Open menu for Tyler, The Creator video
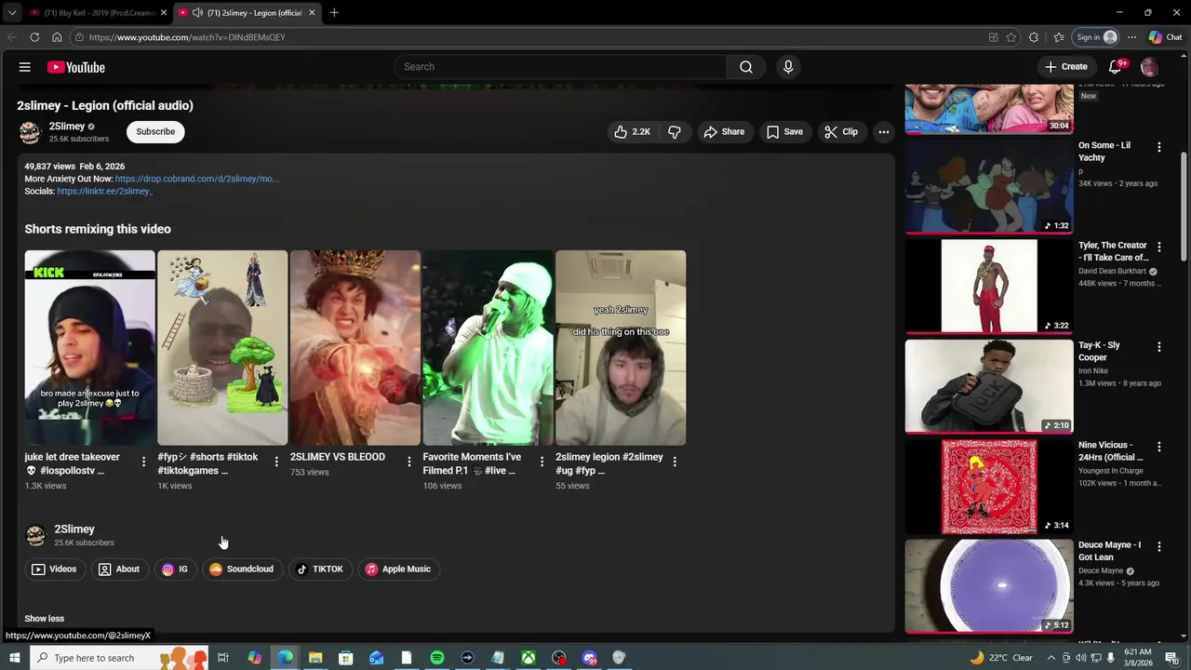The width and height of the screenshot is (1191, 670). pos(1159,247)
